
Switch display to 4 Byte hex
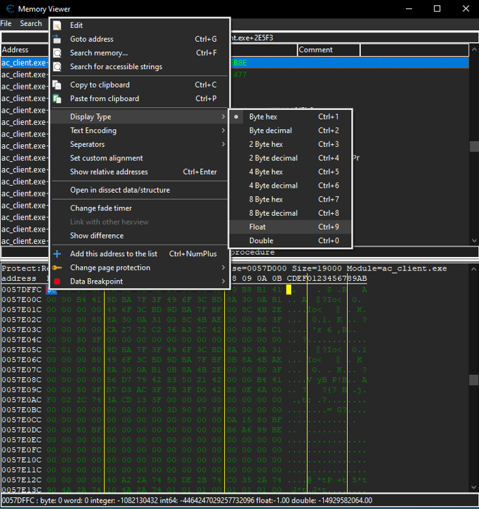coord(266,171)
